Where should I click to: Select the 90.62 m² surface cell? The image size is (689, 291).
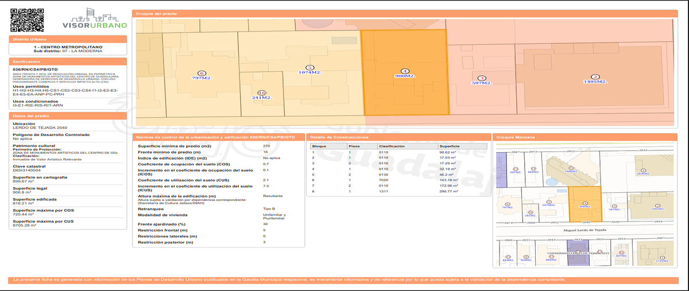tap(448, 152)
